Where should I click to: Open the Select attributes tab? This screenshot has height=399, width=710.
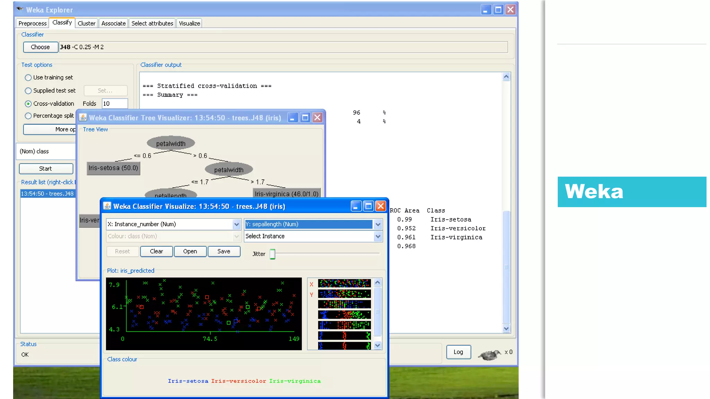tap(152, 23)
